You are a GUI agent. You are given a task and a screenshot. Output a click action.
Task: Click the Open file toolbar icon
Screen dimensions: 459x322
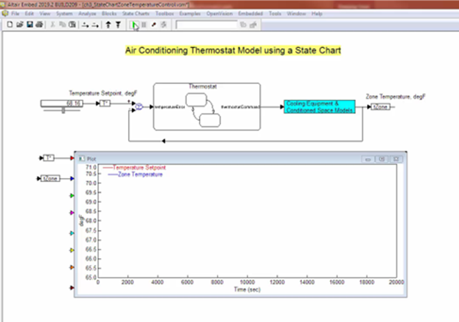point(19,24)
